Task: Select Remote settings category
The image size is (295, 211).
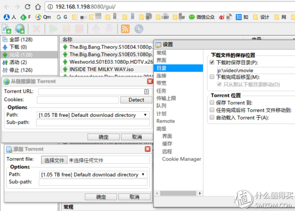Action: pos(166,121)
